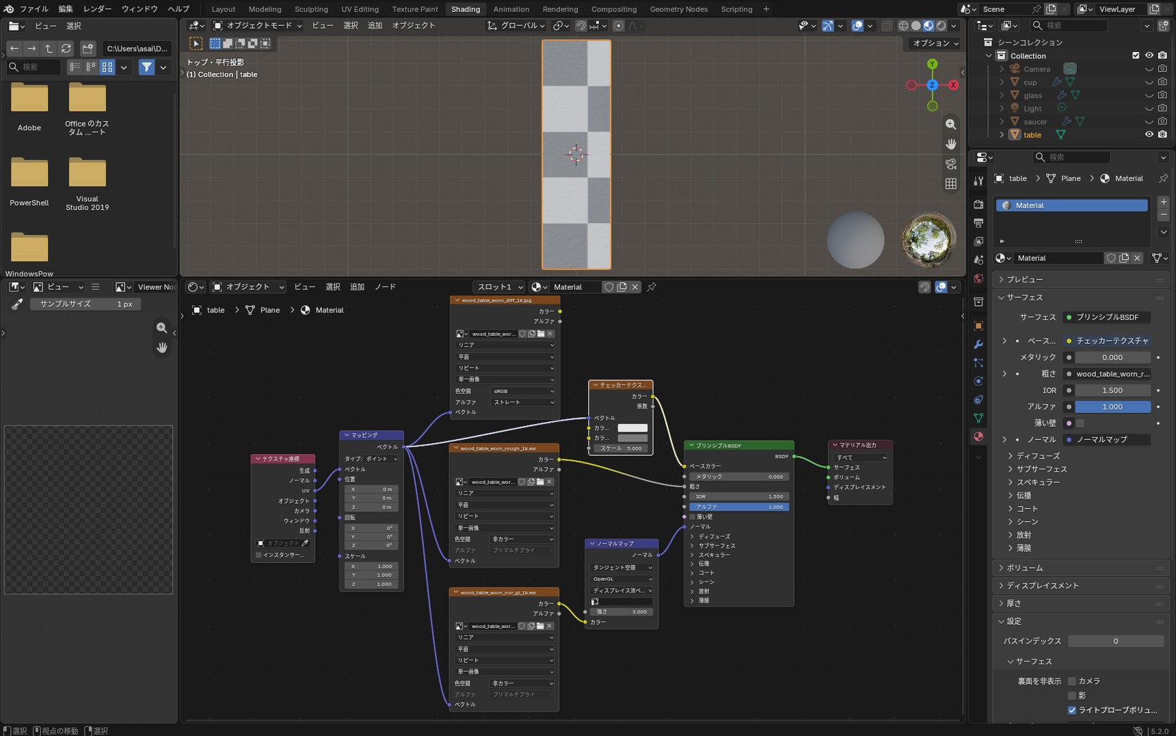Remove the material slot with minus button
The height and width of the screenshot is (736, 1176).
coord(1163,215)
